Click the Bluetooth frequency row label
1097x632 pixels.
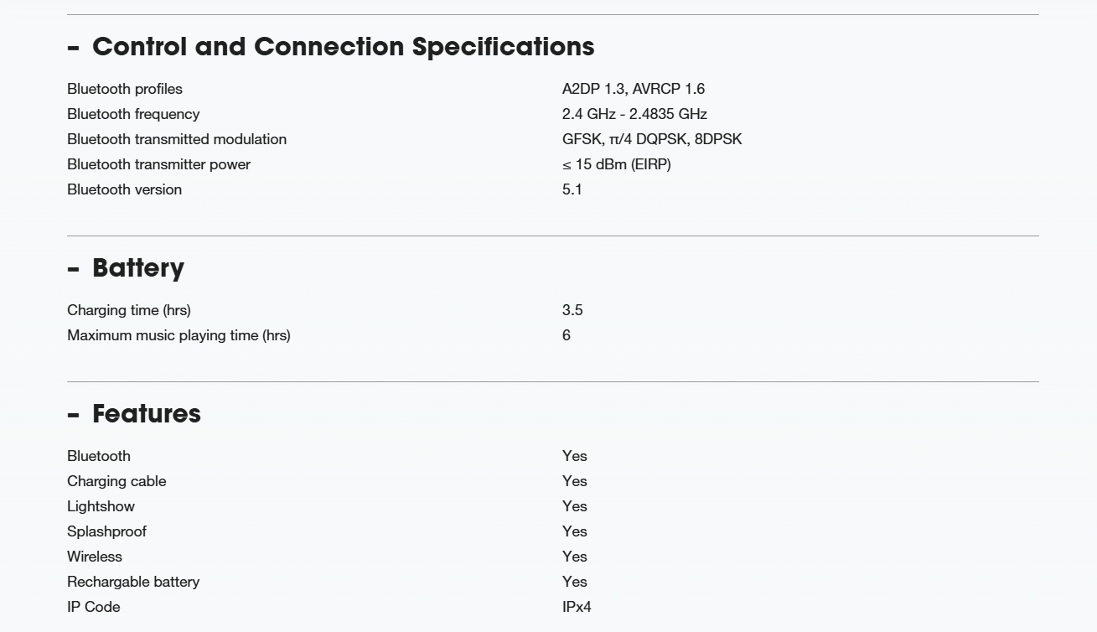point(133,114)
